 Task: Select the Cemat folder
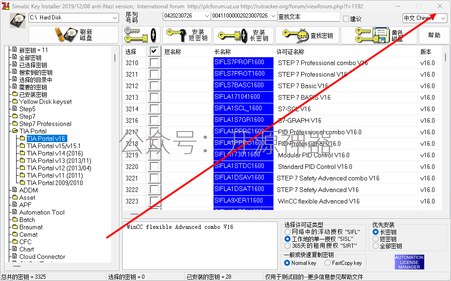[28, 234]
